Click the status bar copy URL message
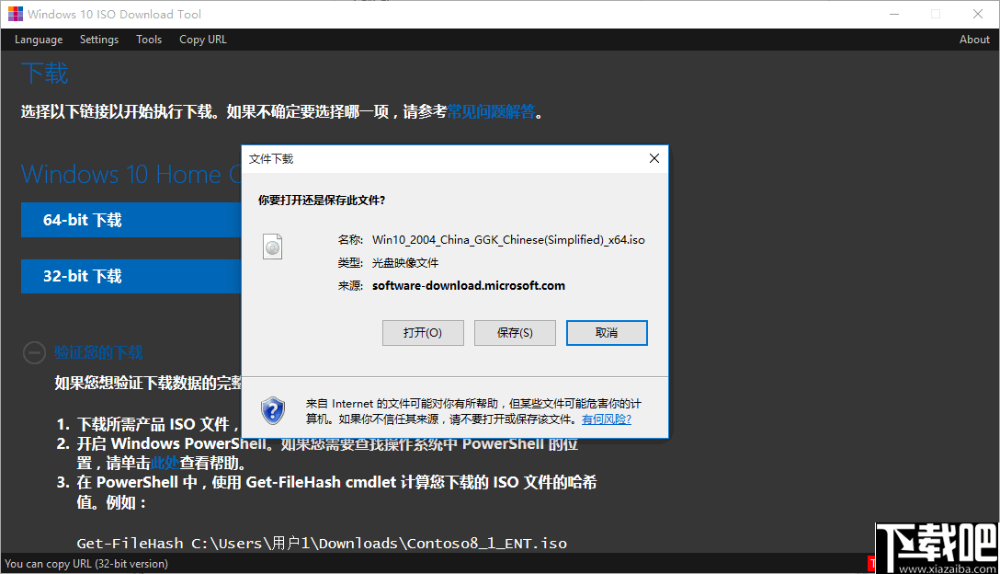The height and width of the screenshot is (574, 1000). coord(86,564)
